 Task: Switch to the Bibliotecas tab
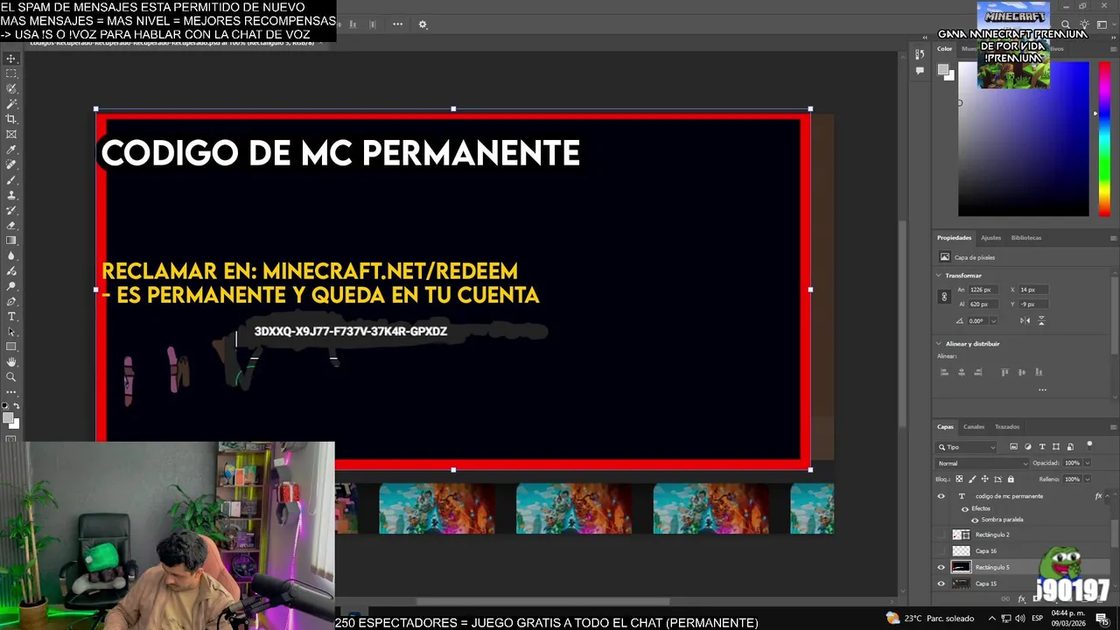[1026, 238]
